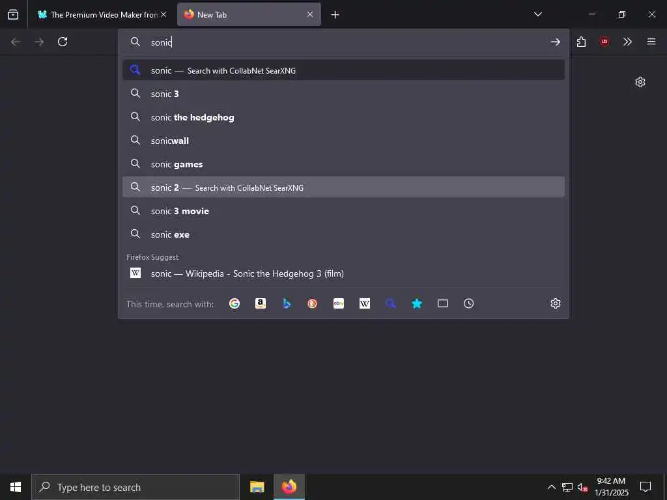The height and width of the screenshot is (500, 667).
Task: Go back one page
Action: pyautogui.click(x=16, y=42)
